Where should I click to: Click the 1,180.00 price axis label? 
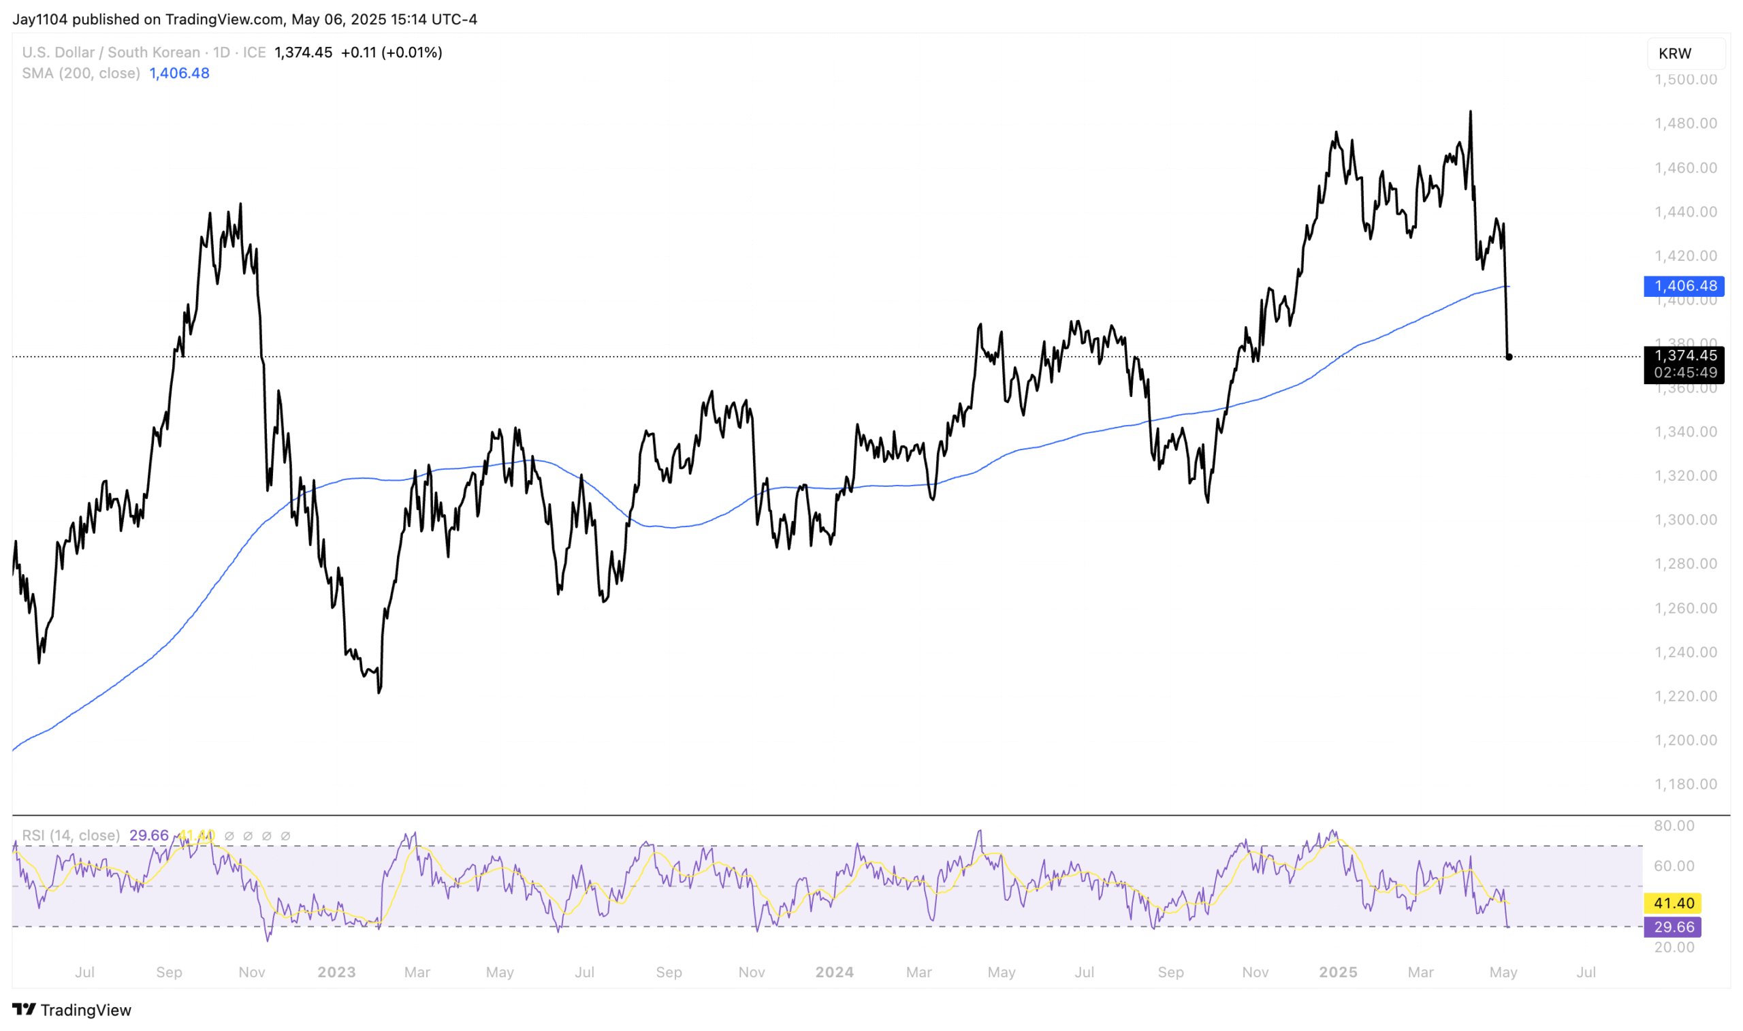tap(1685, 784)
